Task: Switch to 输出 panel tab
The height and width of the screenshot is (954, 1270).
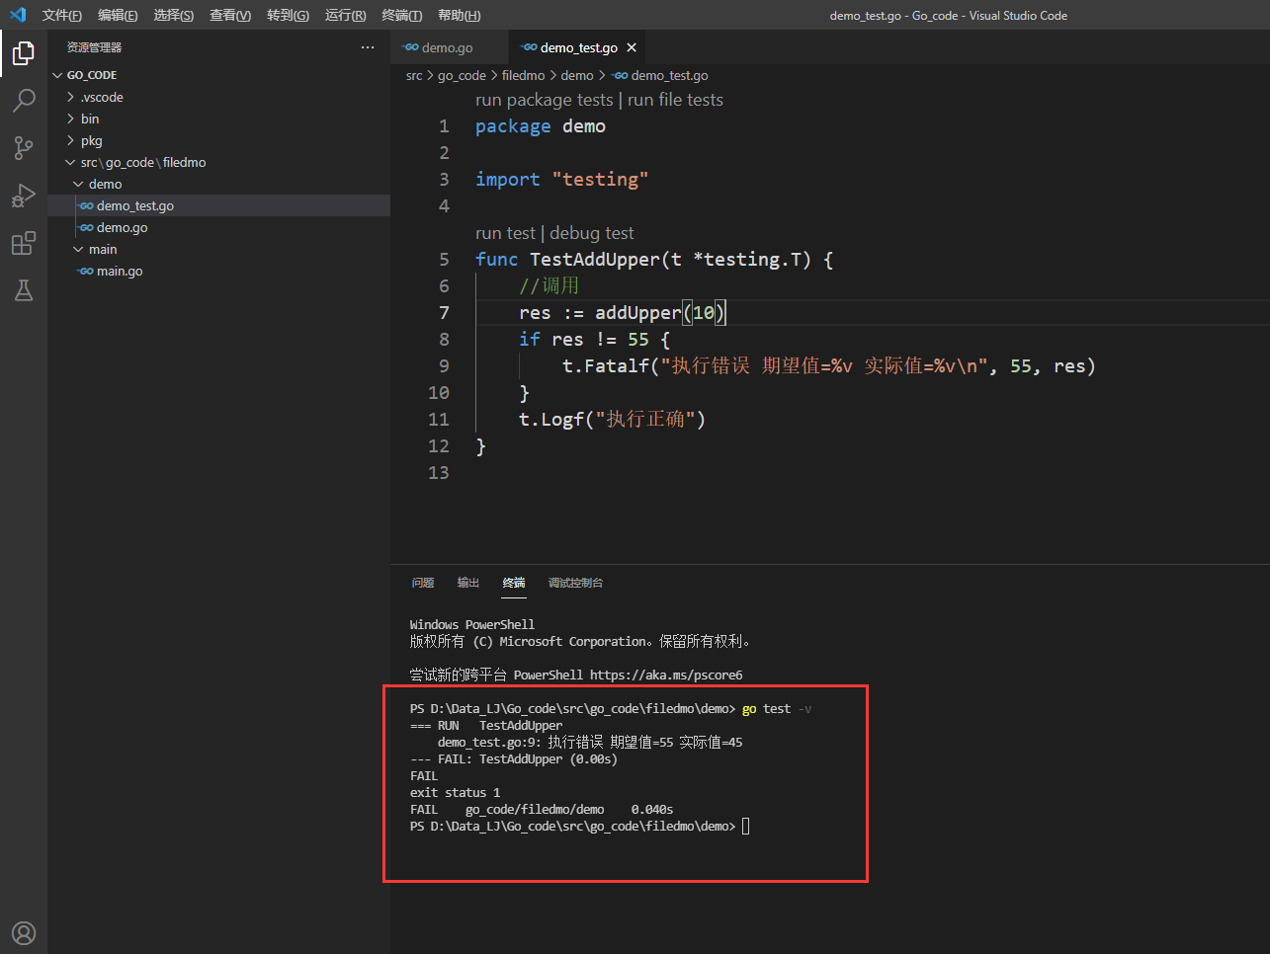Action: (468, 583)
